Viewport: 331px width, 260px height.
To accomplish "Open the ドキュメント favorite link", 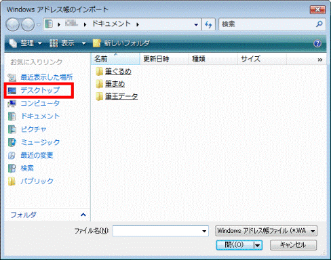I will coord(40,116).
